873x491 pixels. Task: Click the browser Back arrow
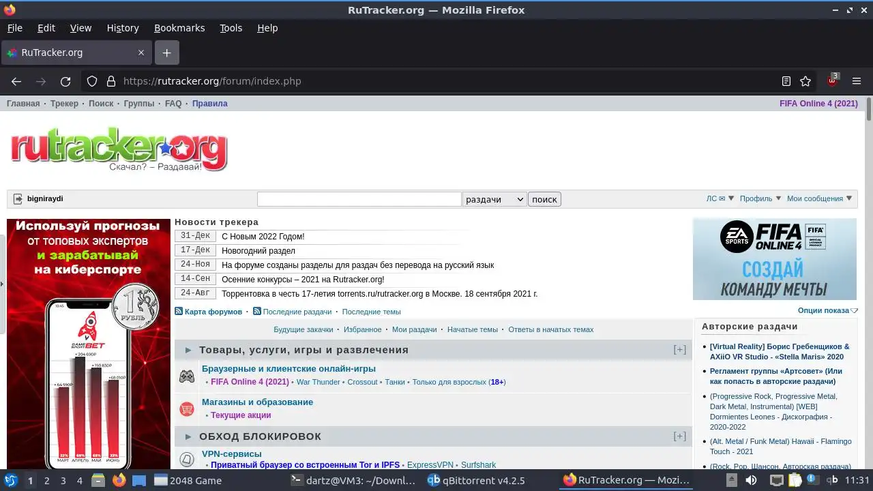click(16, 81)
